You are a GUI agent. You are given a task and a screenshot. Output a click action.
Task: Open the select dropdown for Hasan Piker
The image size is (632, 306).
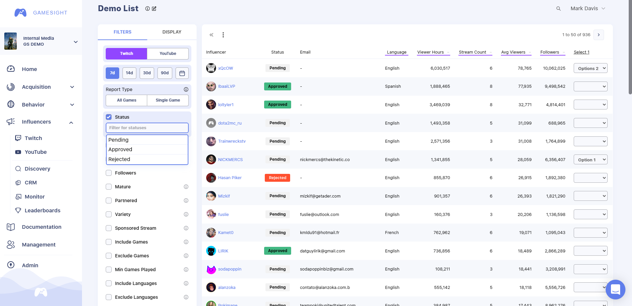coord(591,178)
